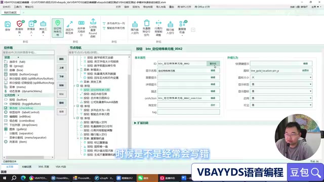Open the 文件(F) menu

pyautogui.click(x=7, y=7)
